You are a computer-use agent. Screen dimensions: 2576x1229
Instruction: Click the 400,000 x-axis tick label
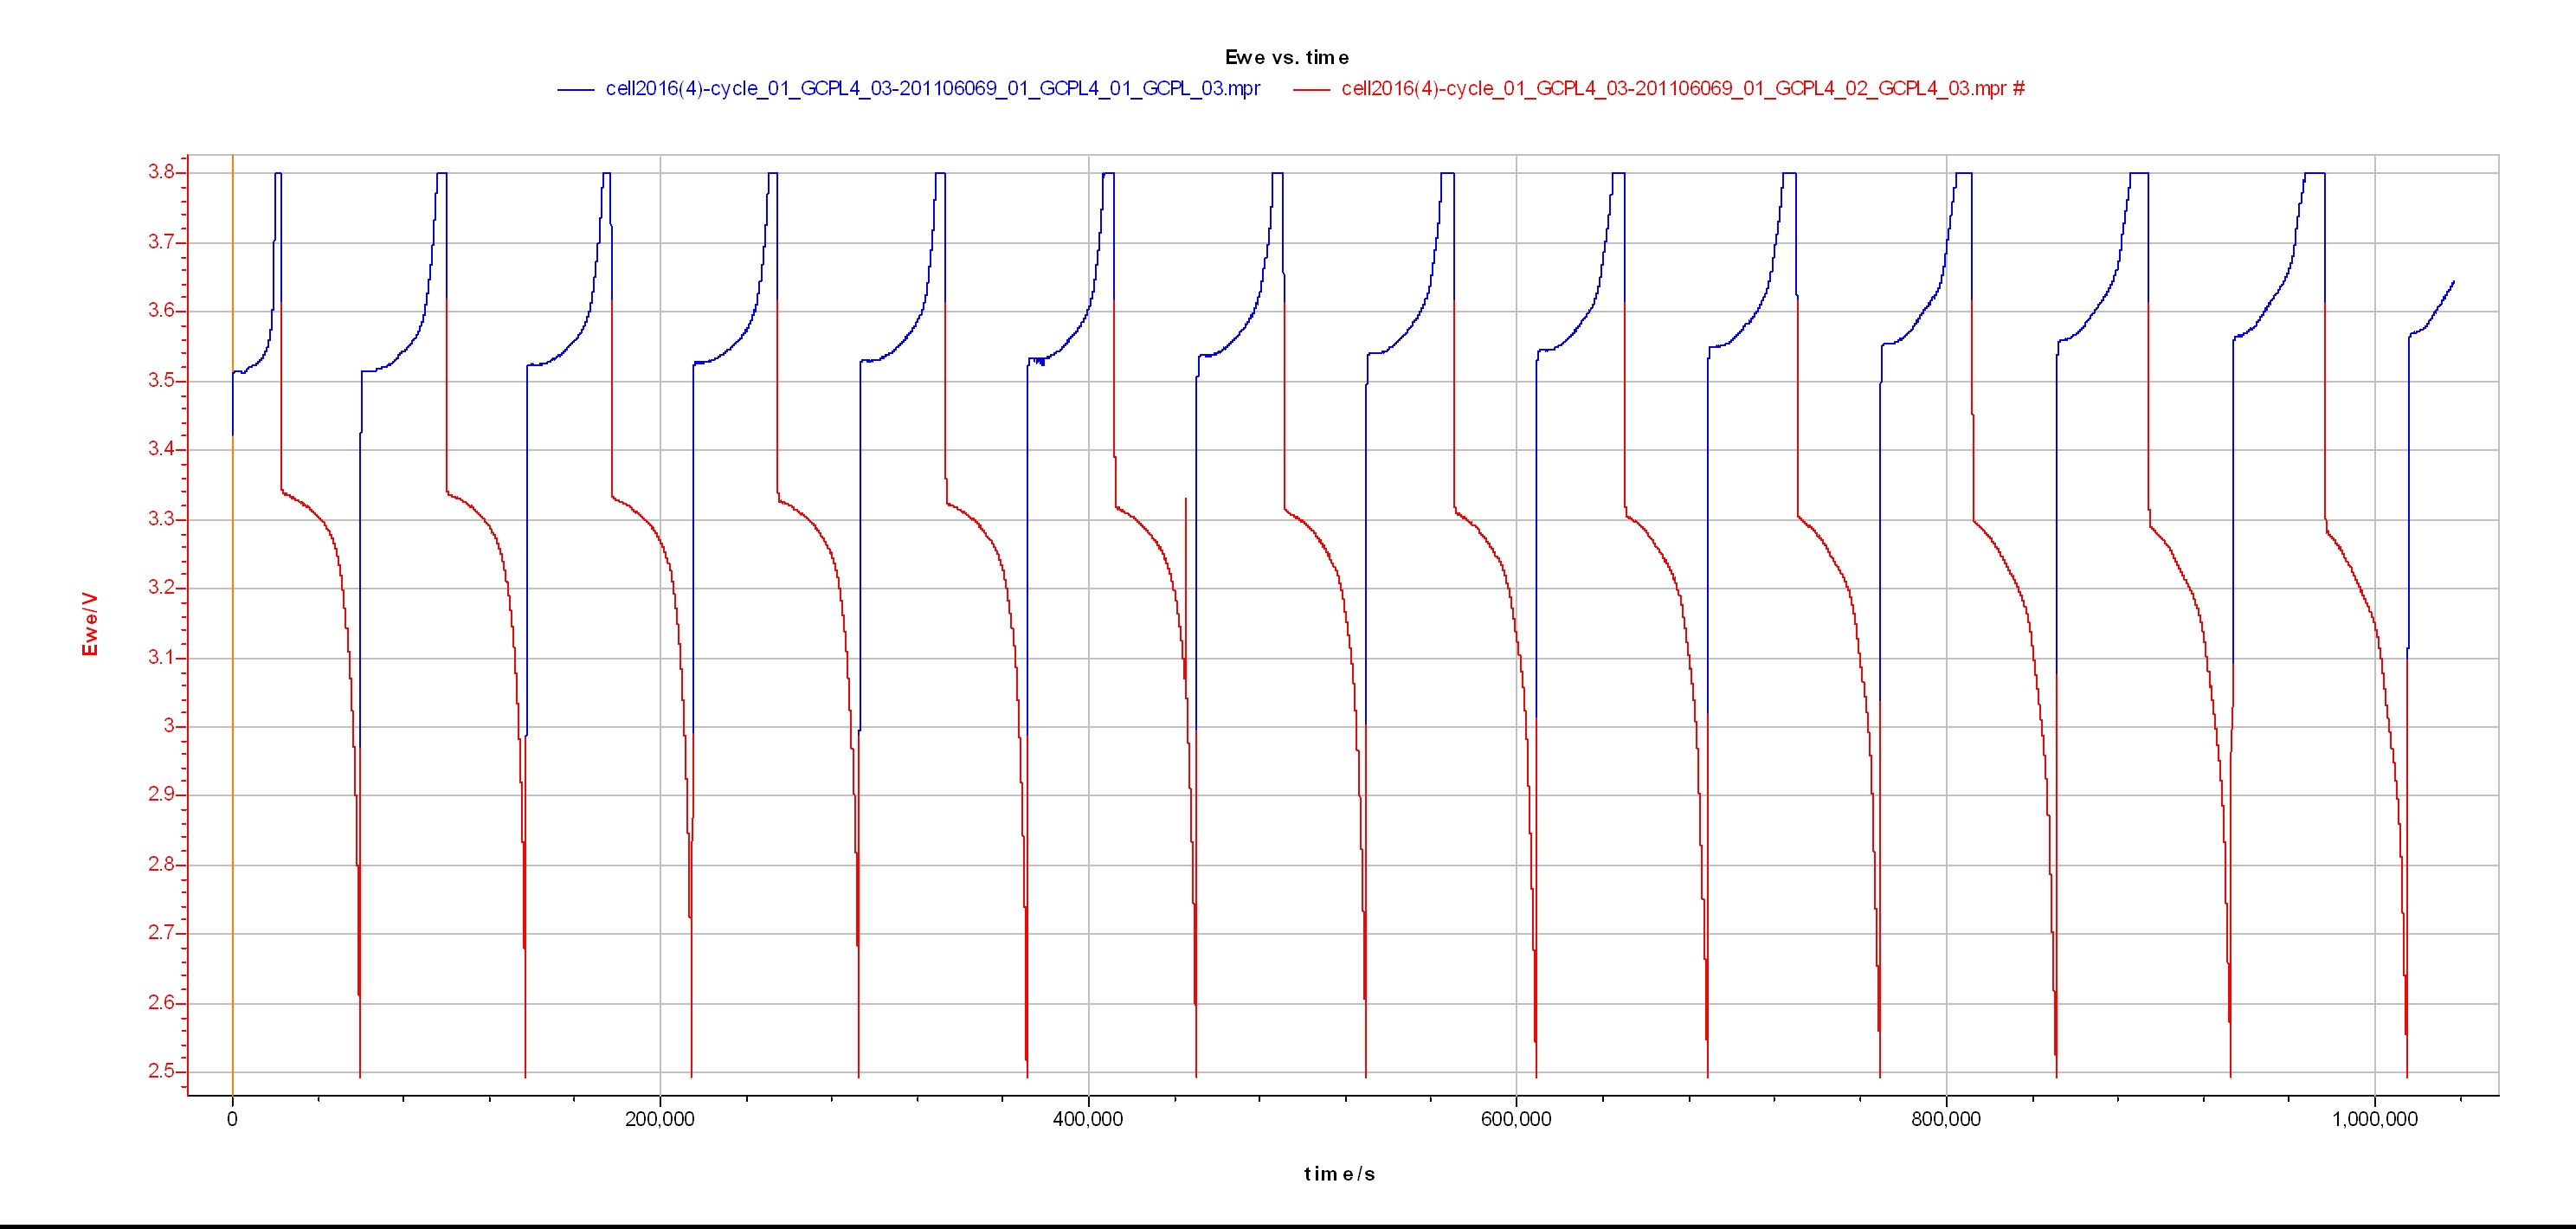click(x=1087, y=1120)
